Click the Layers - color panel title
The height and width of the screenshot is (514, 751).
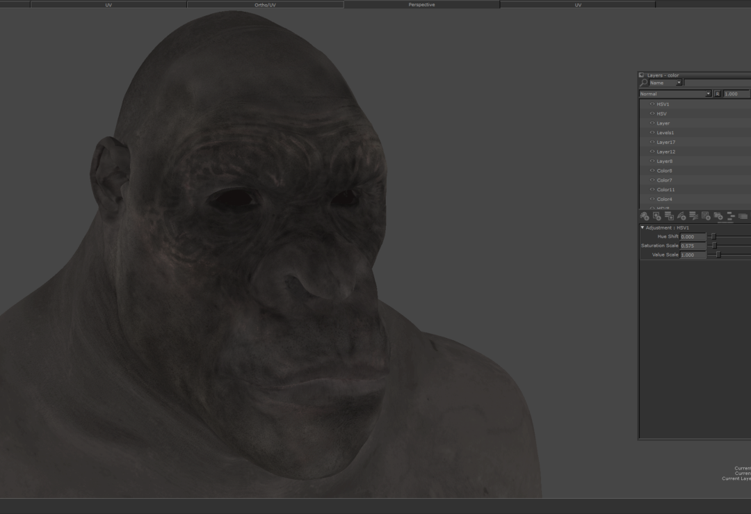pos(663,75)
